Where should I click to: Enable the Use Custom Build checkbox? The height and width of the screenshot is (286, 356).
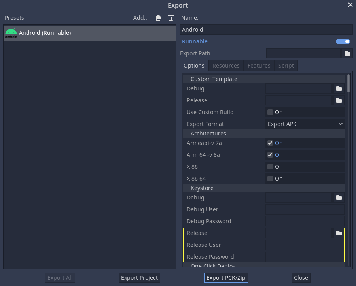pyautogui.click(x=270, y=112)
